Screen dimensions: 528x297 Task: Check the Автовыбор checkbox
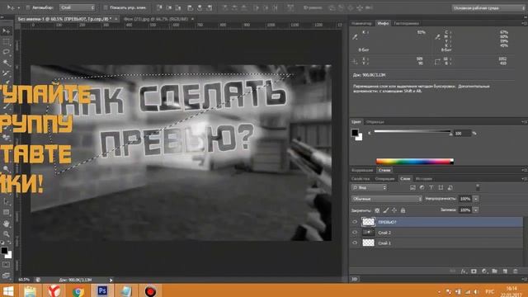tap(28, 7)
